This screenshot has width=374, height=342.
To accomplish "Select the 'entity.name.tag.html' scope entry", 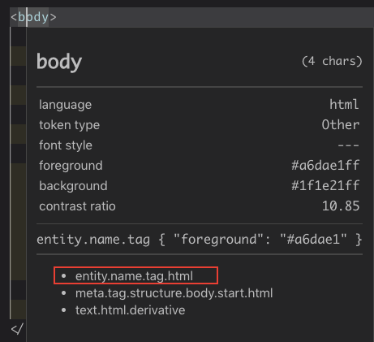I will [x=134, y=276].
